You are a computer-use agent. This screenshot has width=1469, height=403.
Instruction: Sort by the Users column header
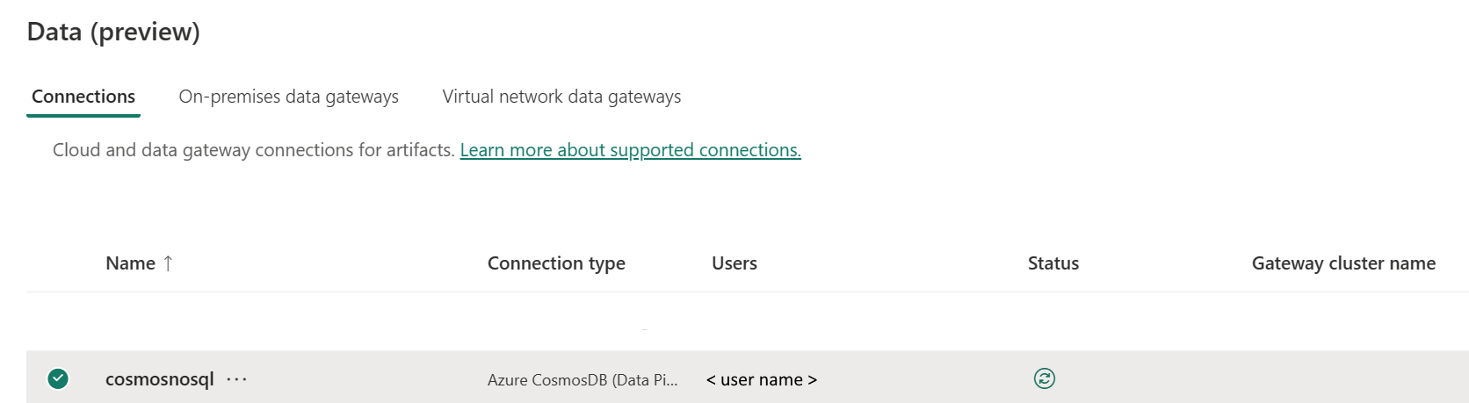734,263
